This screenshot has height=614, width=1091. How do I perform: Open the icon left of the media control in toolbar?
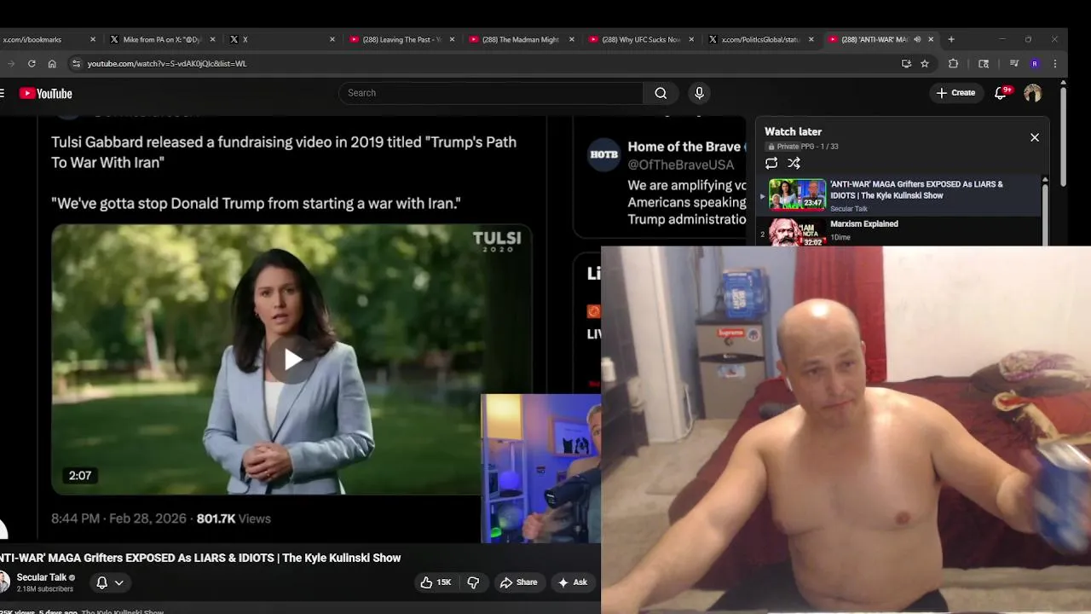(x=984, y=63)
